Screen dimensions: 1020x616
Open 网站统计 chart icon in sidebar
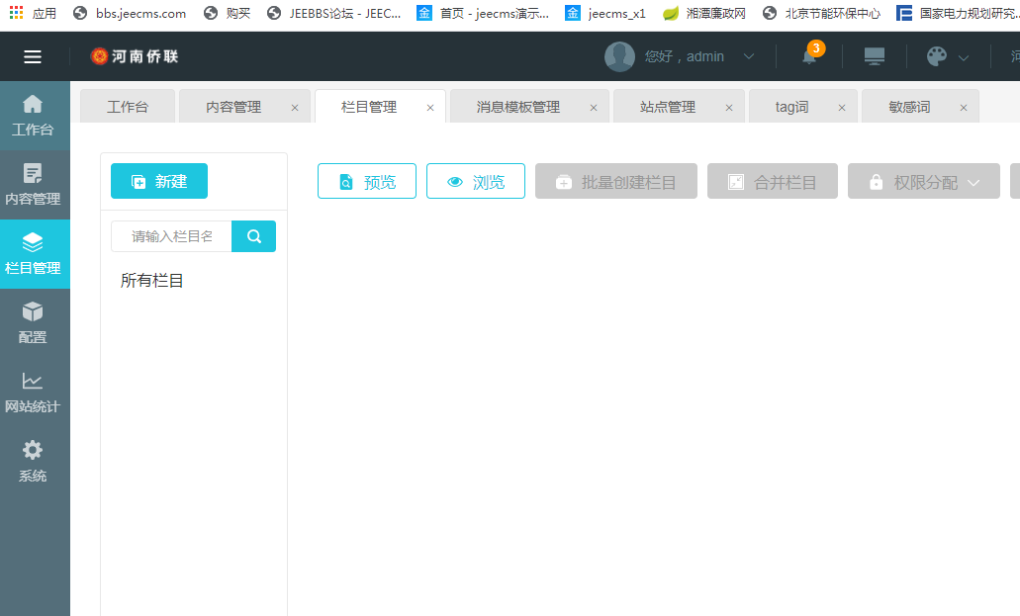coord(33,392)
